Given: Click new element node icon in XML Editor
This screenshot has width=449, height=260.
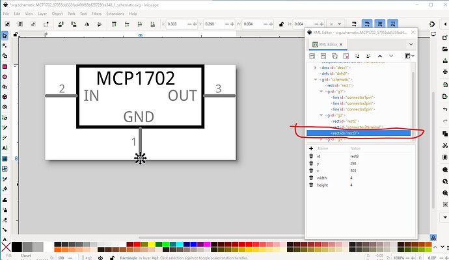Looking at the screenshot, I should pos(312,56).
